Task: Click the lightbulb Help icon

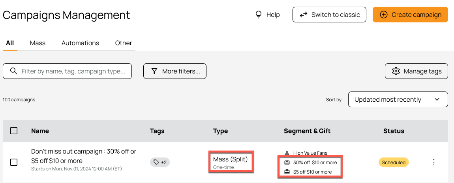Action: 259,15
